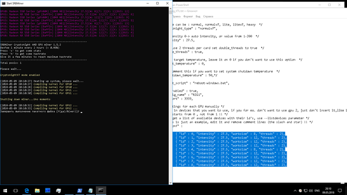This screenshot has height=195, width=347.
Task: Click the "normalv7" value in Notepad
Action: click(207, 29)
